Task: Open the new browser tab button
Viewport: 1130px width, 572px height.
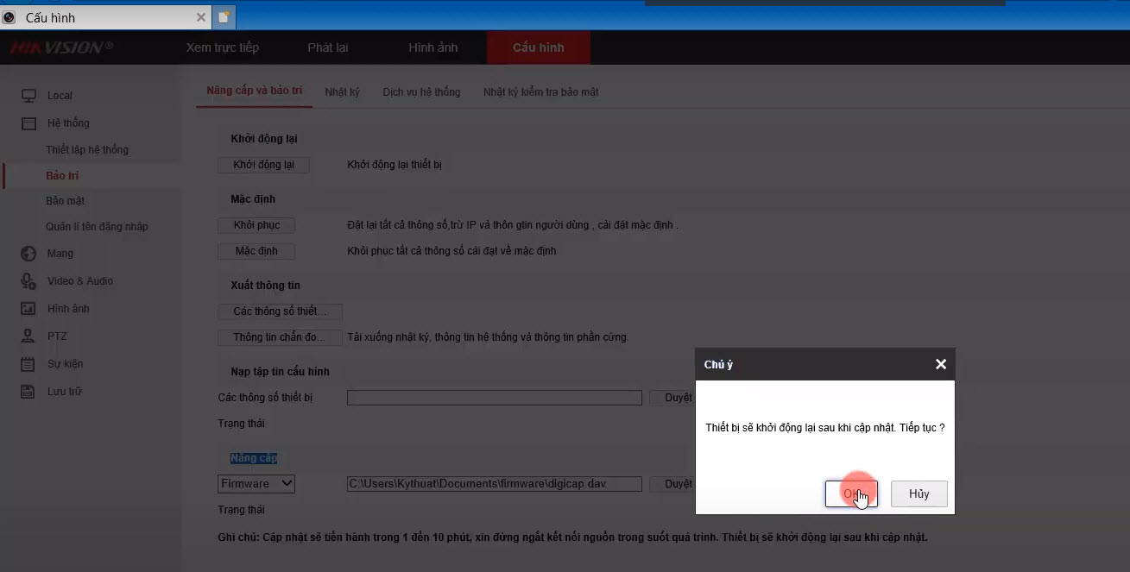Action: click(x=224, y=17)
